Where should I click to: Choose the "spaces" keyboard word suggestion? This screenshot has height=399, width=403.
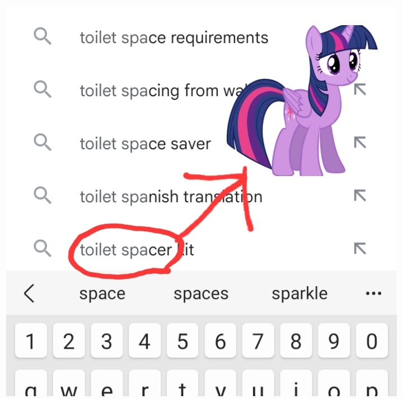201,293
